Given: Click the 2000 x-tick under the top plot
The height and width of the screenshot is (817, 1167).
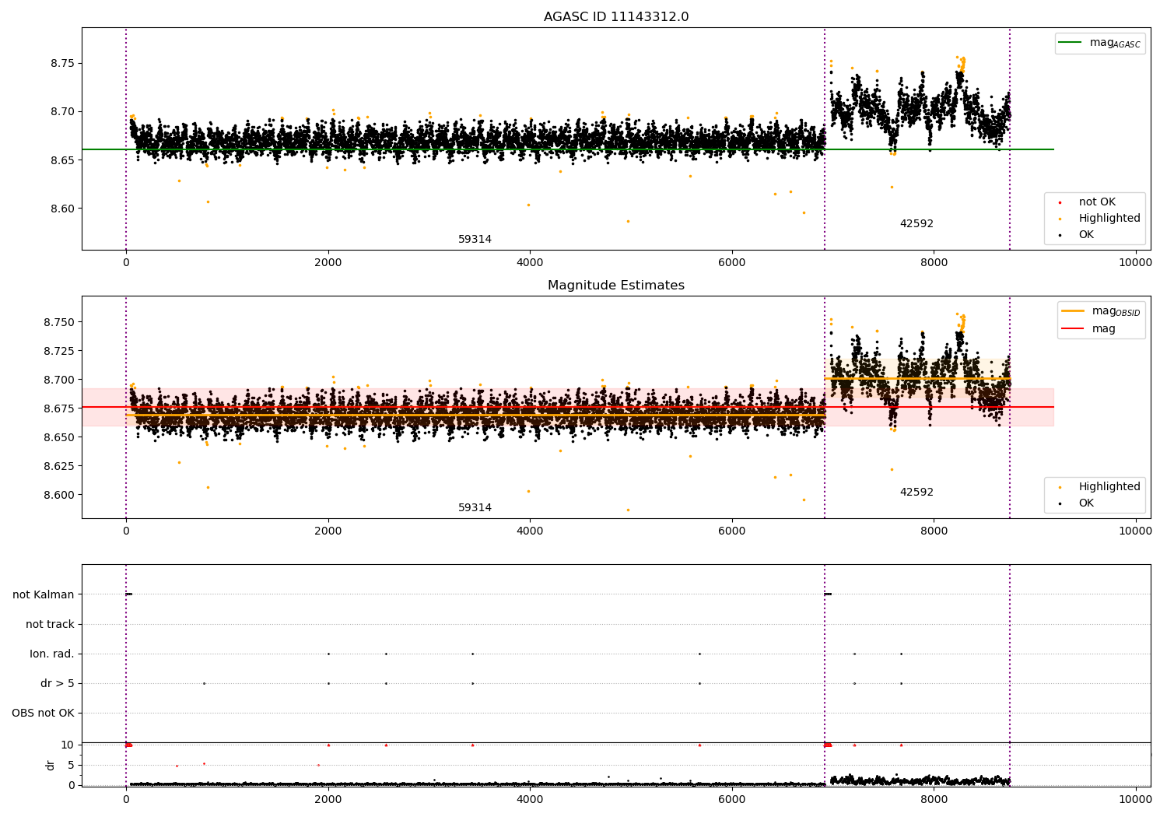Looking at the screenshot, I should tap(328, 263).
